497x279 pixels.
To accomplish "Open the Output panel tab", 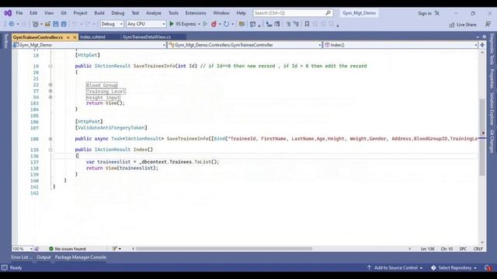I will 43,257.
